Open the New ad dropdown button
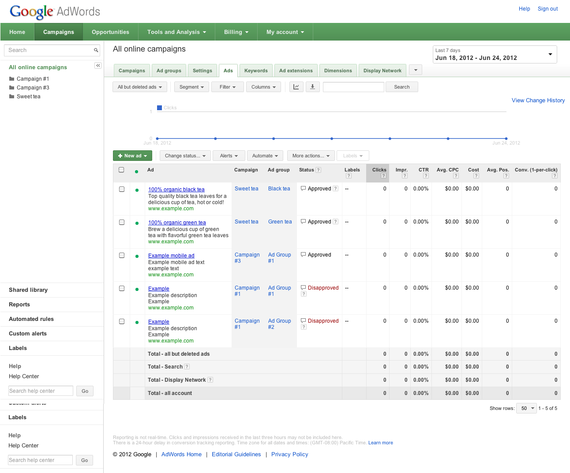The height and width of the screenshot is (473, 570). pyautogui.click(x=132, y=156)
